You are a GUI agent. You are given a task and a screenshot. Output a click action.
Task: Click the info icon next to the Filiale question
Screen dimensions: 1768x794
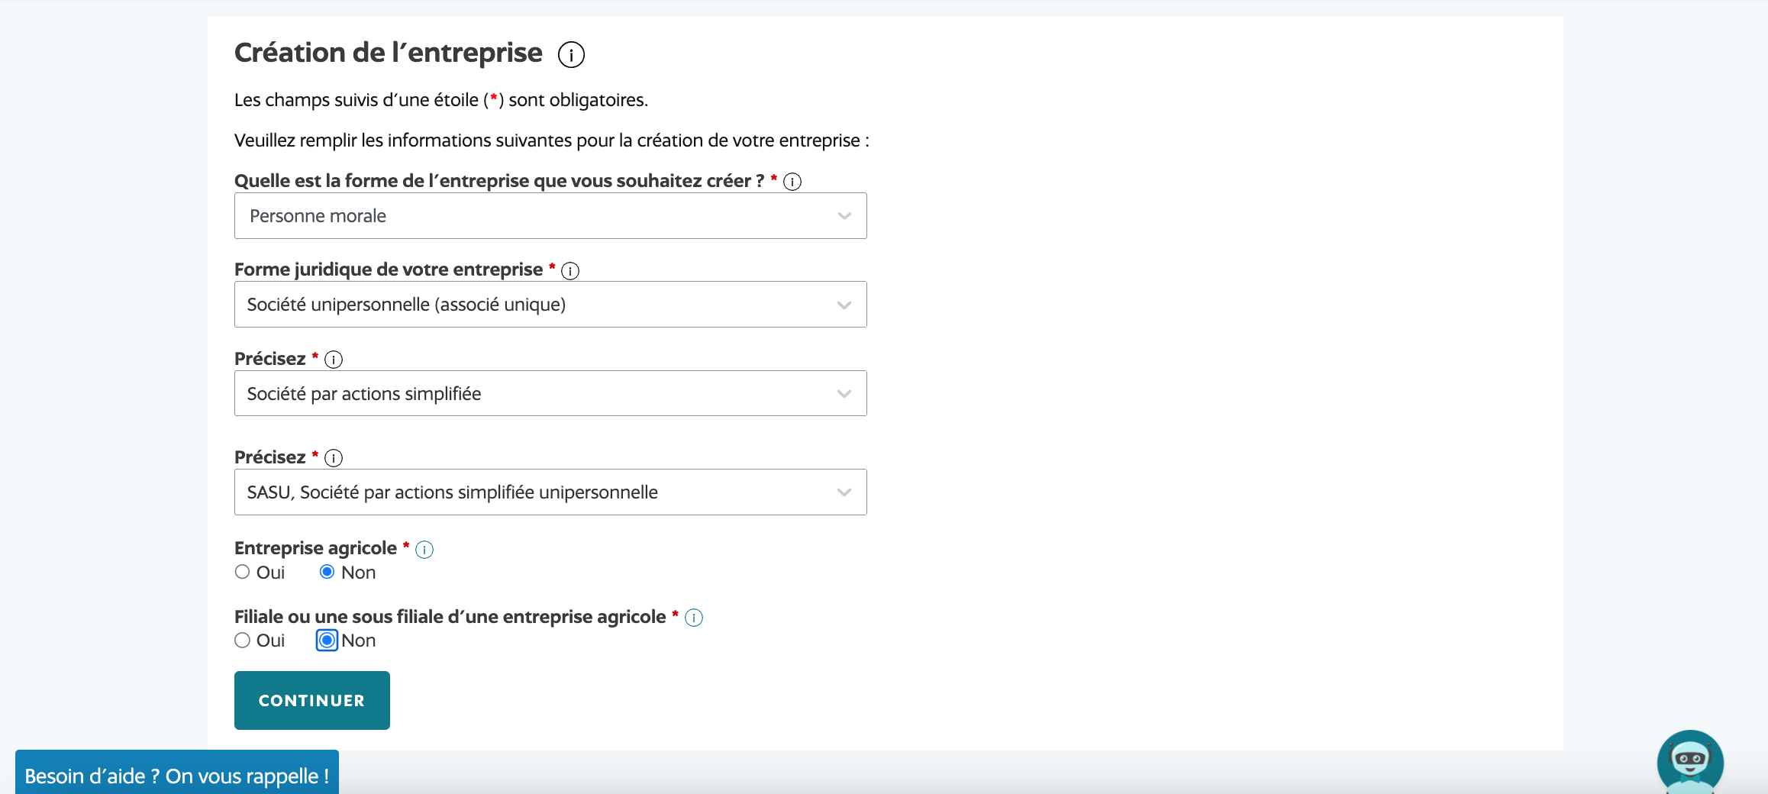tap(694, 618)
